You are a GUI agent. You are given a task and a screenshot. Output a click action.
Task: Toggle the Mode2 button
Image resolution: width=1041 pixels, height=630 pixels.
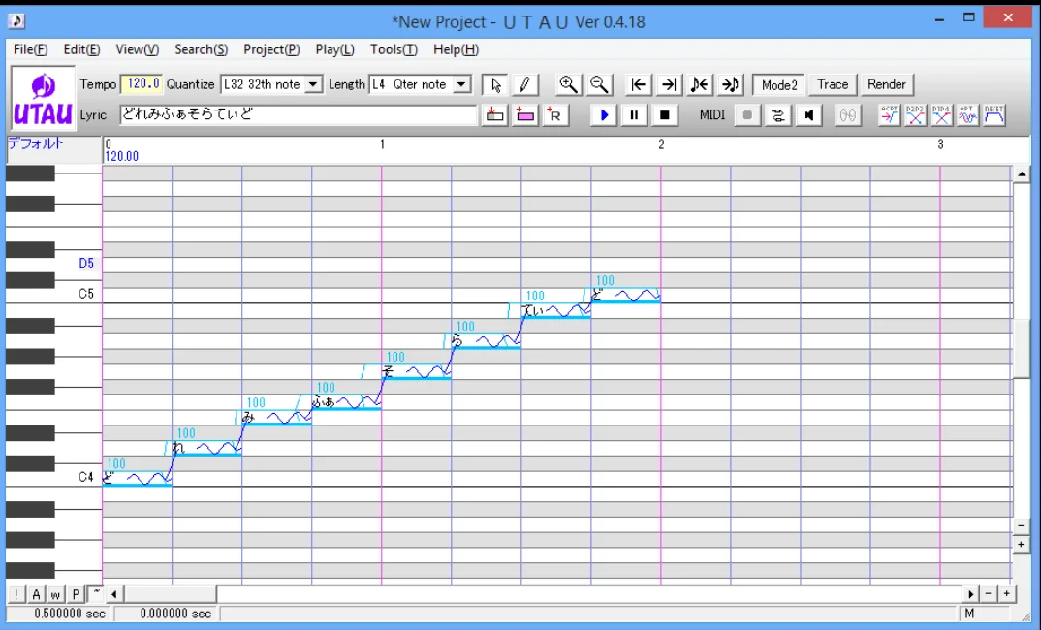point(779,85)
